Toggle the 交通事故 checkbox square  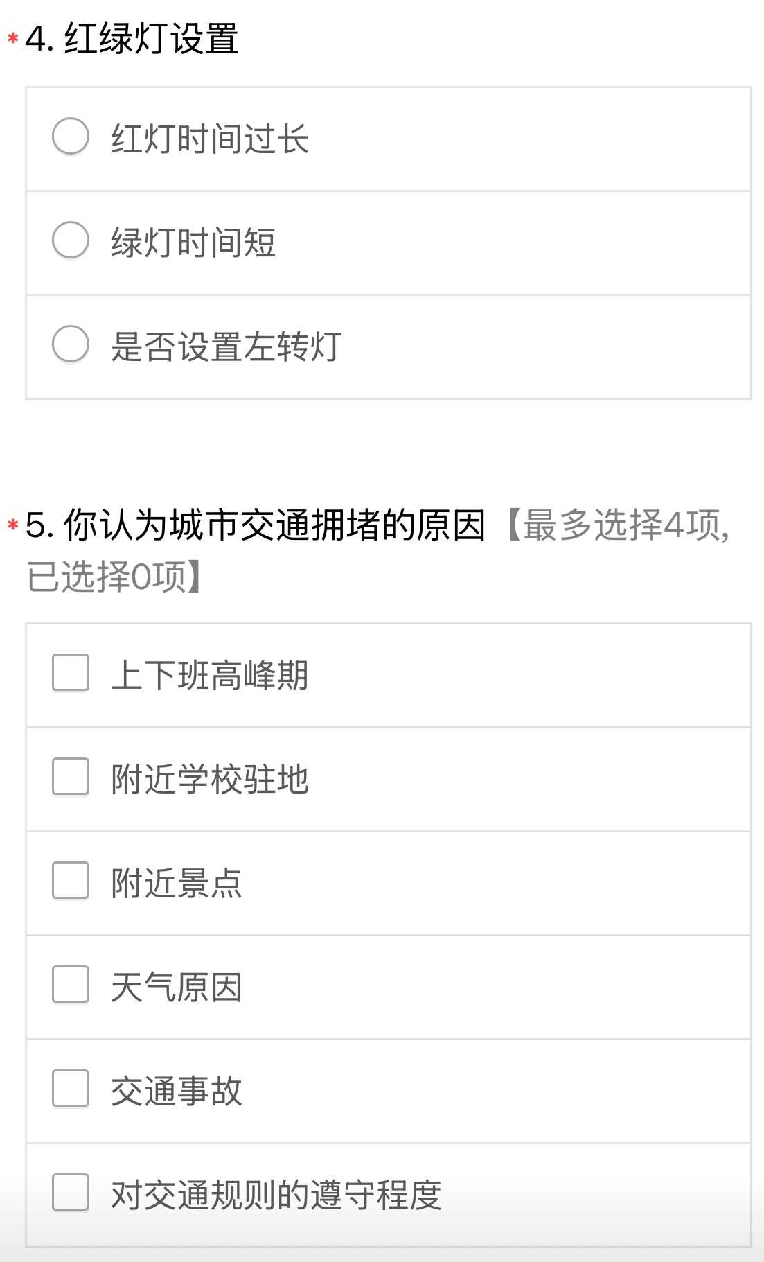(x=71, y=1088)
